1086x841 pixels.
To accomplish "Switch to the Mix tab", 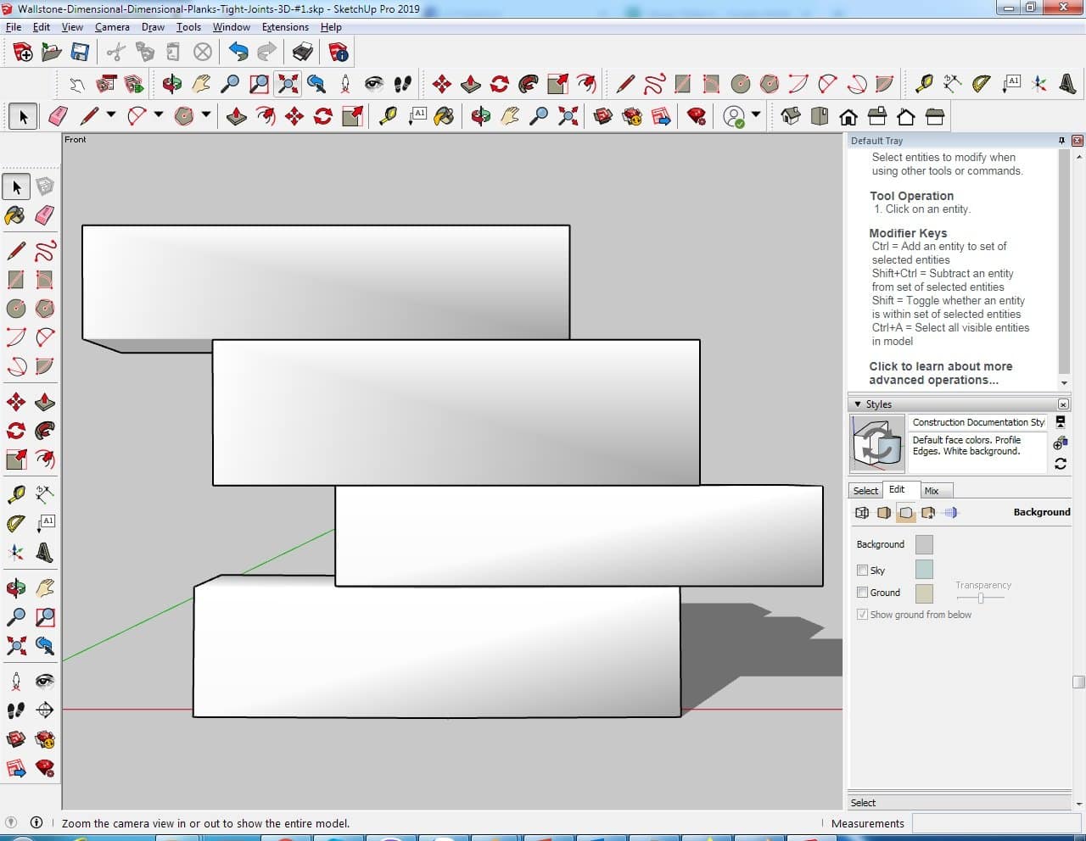I will tap(932, 491).
